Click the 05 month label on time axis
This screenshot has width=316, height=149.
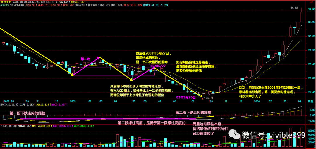pos(134,101)
